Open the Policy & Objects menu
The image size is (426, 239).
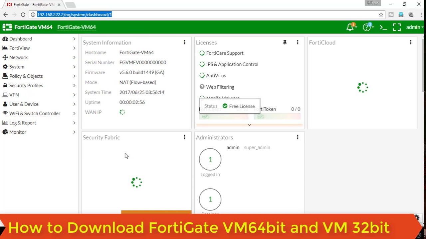click(39, 76)
